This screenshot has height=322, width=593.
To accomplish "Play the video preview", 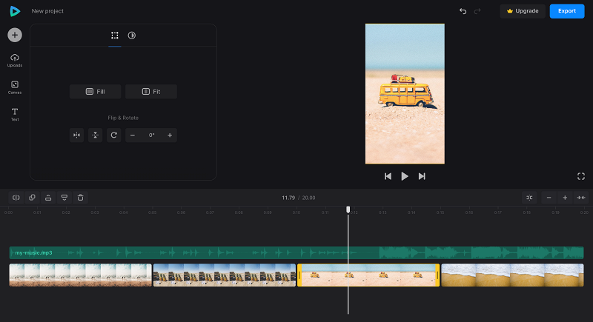I will point(405,176).
